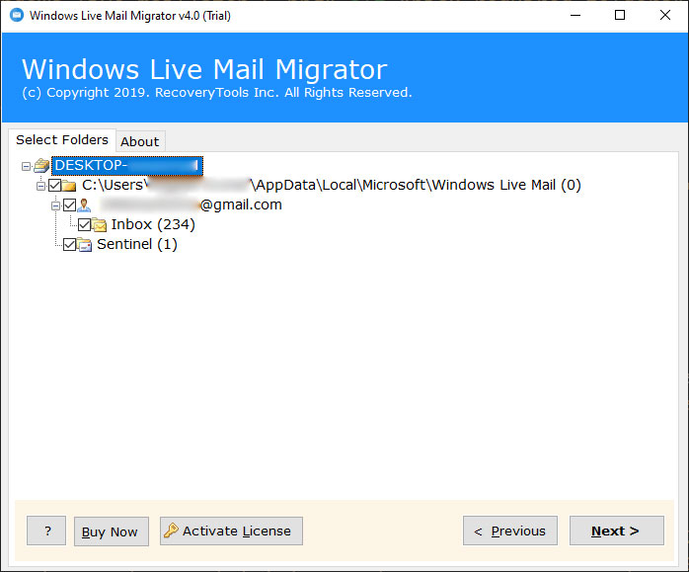Select the DESKTOP- root tree item
The width and height of the screenshot is (689, 572).
pos(127,166)
